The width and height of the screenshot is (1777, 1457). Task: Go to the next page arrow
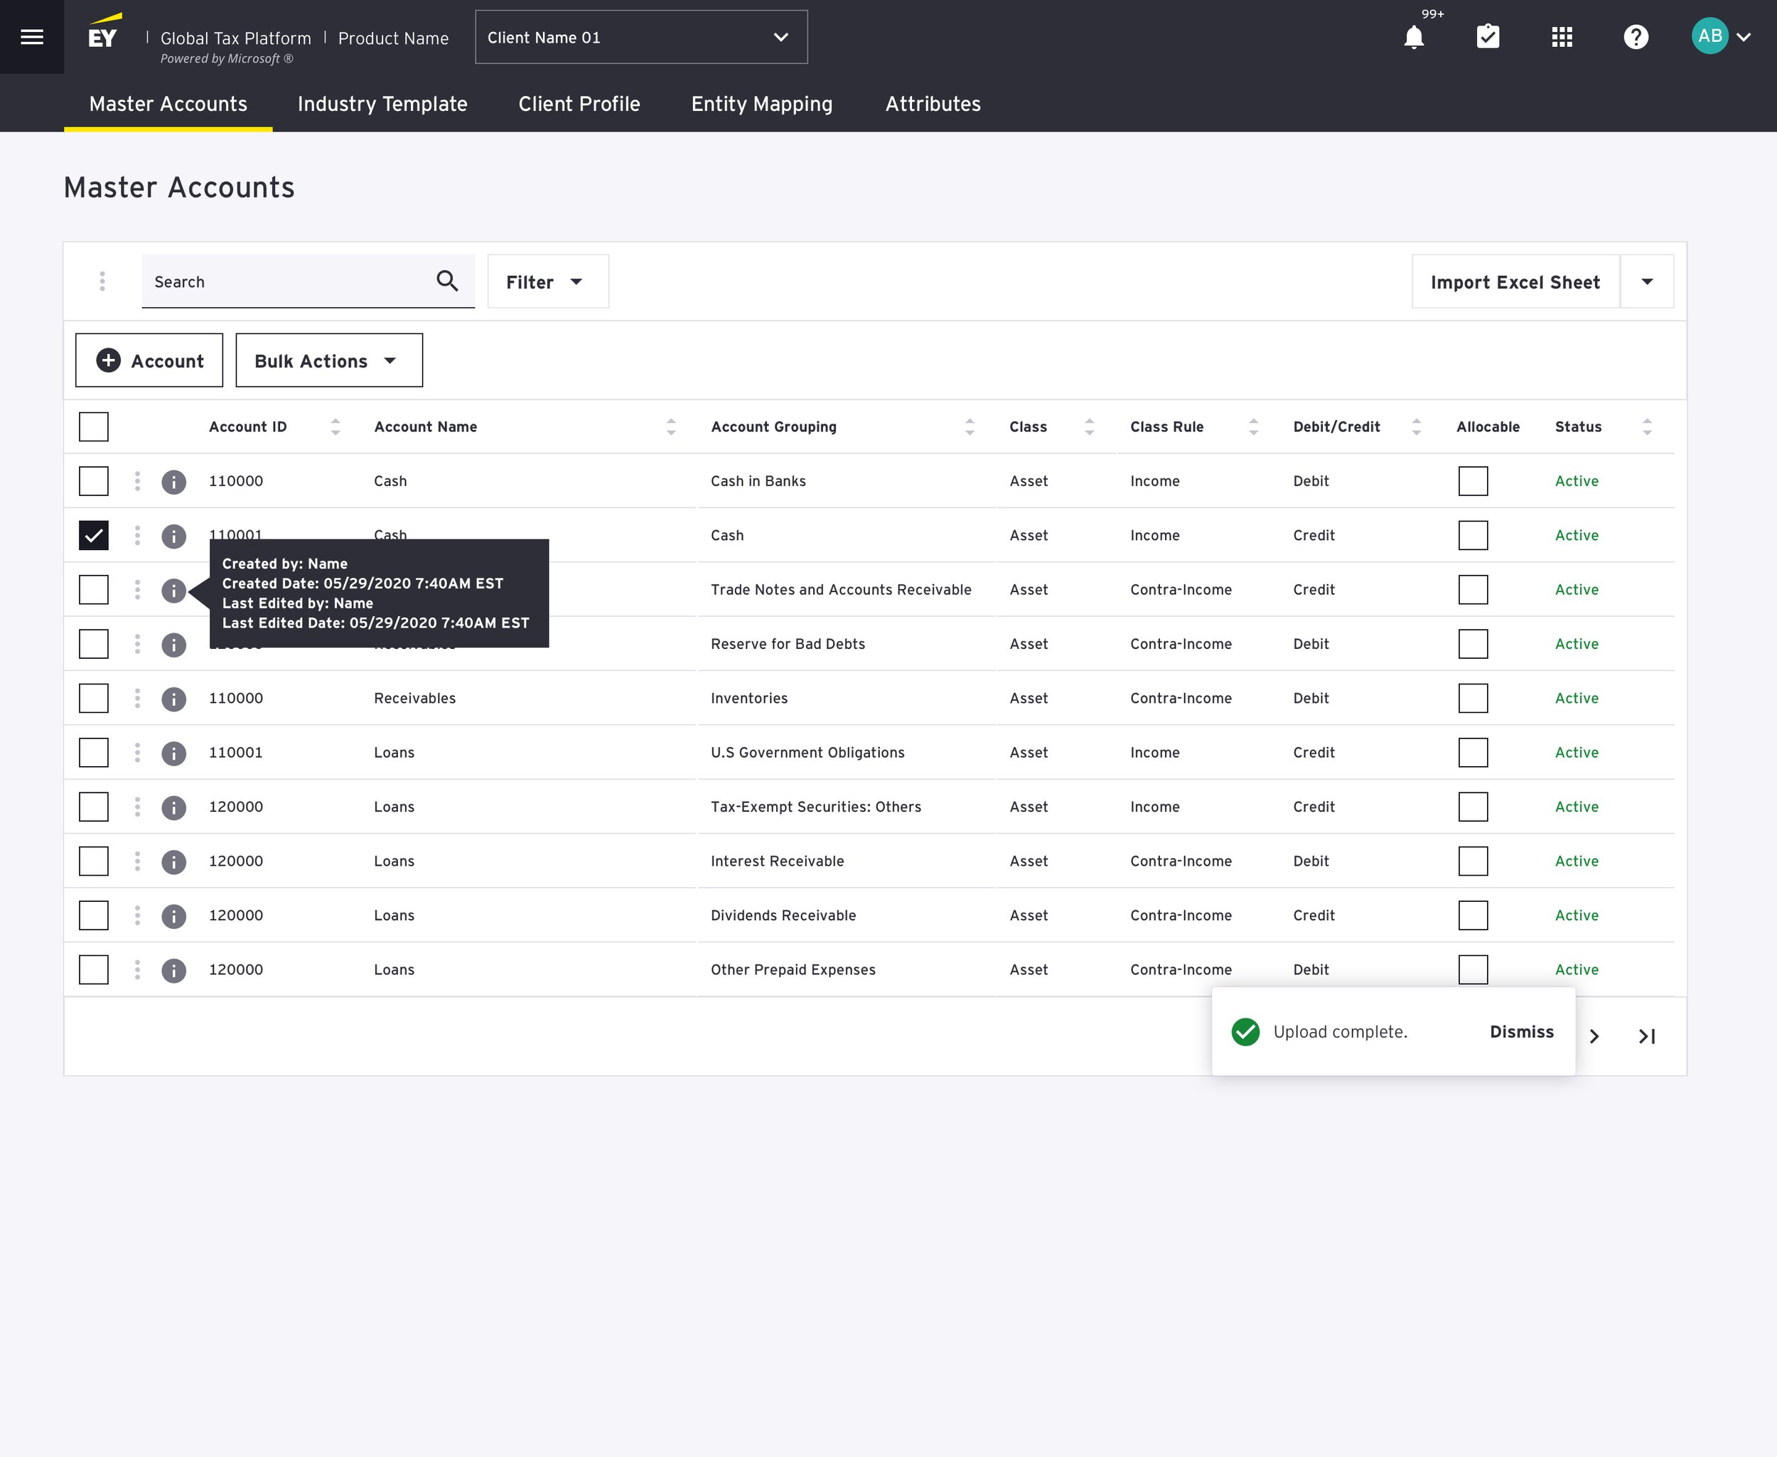(1594, 1036)
